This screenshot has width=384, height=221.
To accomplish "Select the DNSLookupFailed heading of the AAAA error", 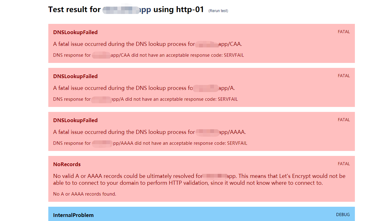I will click(x=75, y=120).
